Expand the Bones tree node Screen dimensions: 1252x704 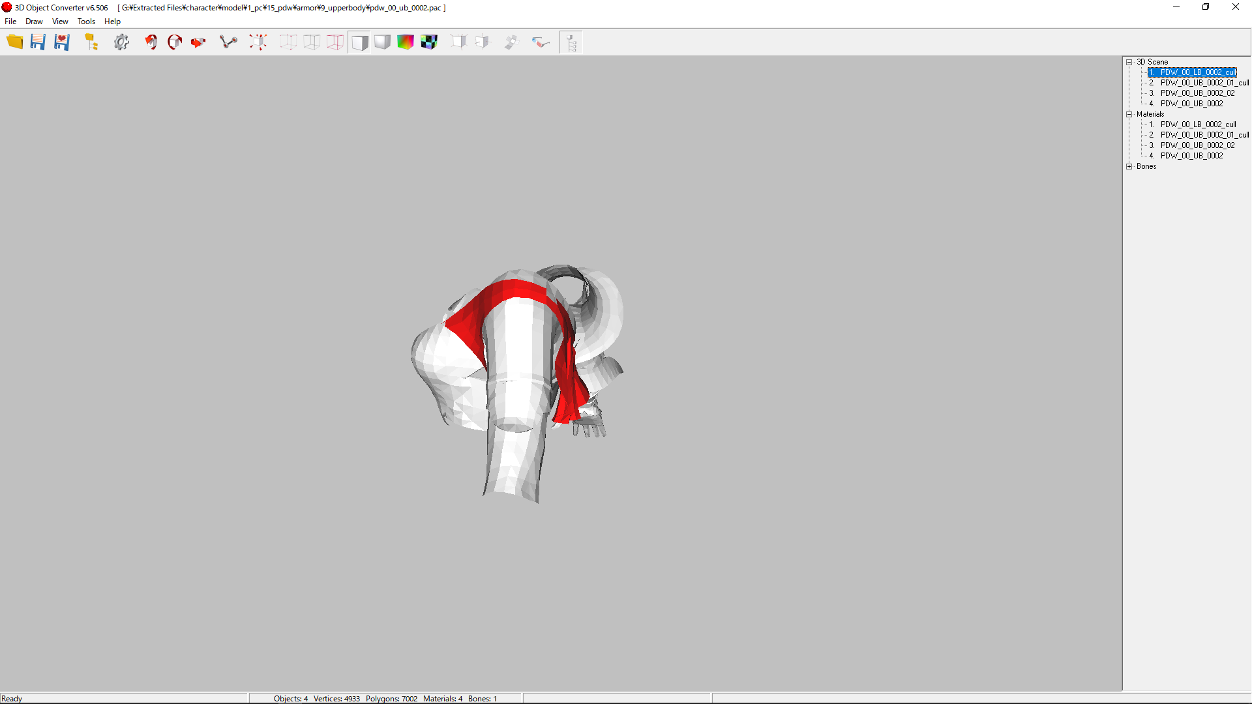click(1129, 166)
